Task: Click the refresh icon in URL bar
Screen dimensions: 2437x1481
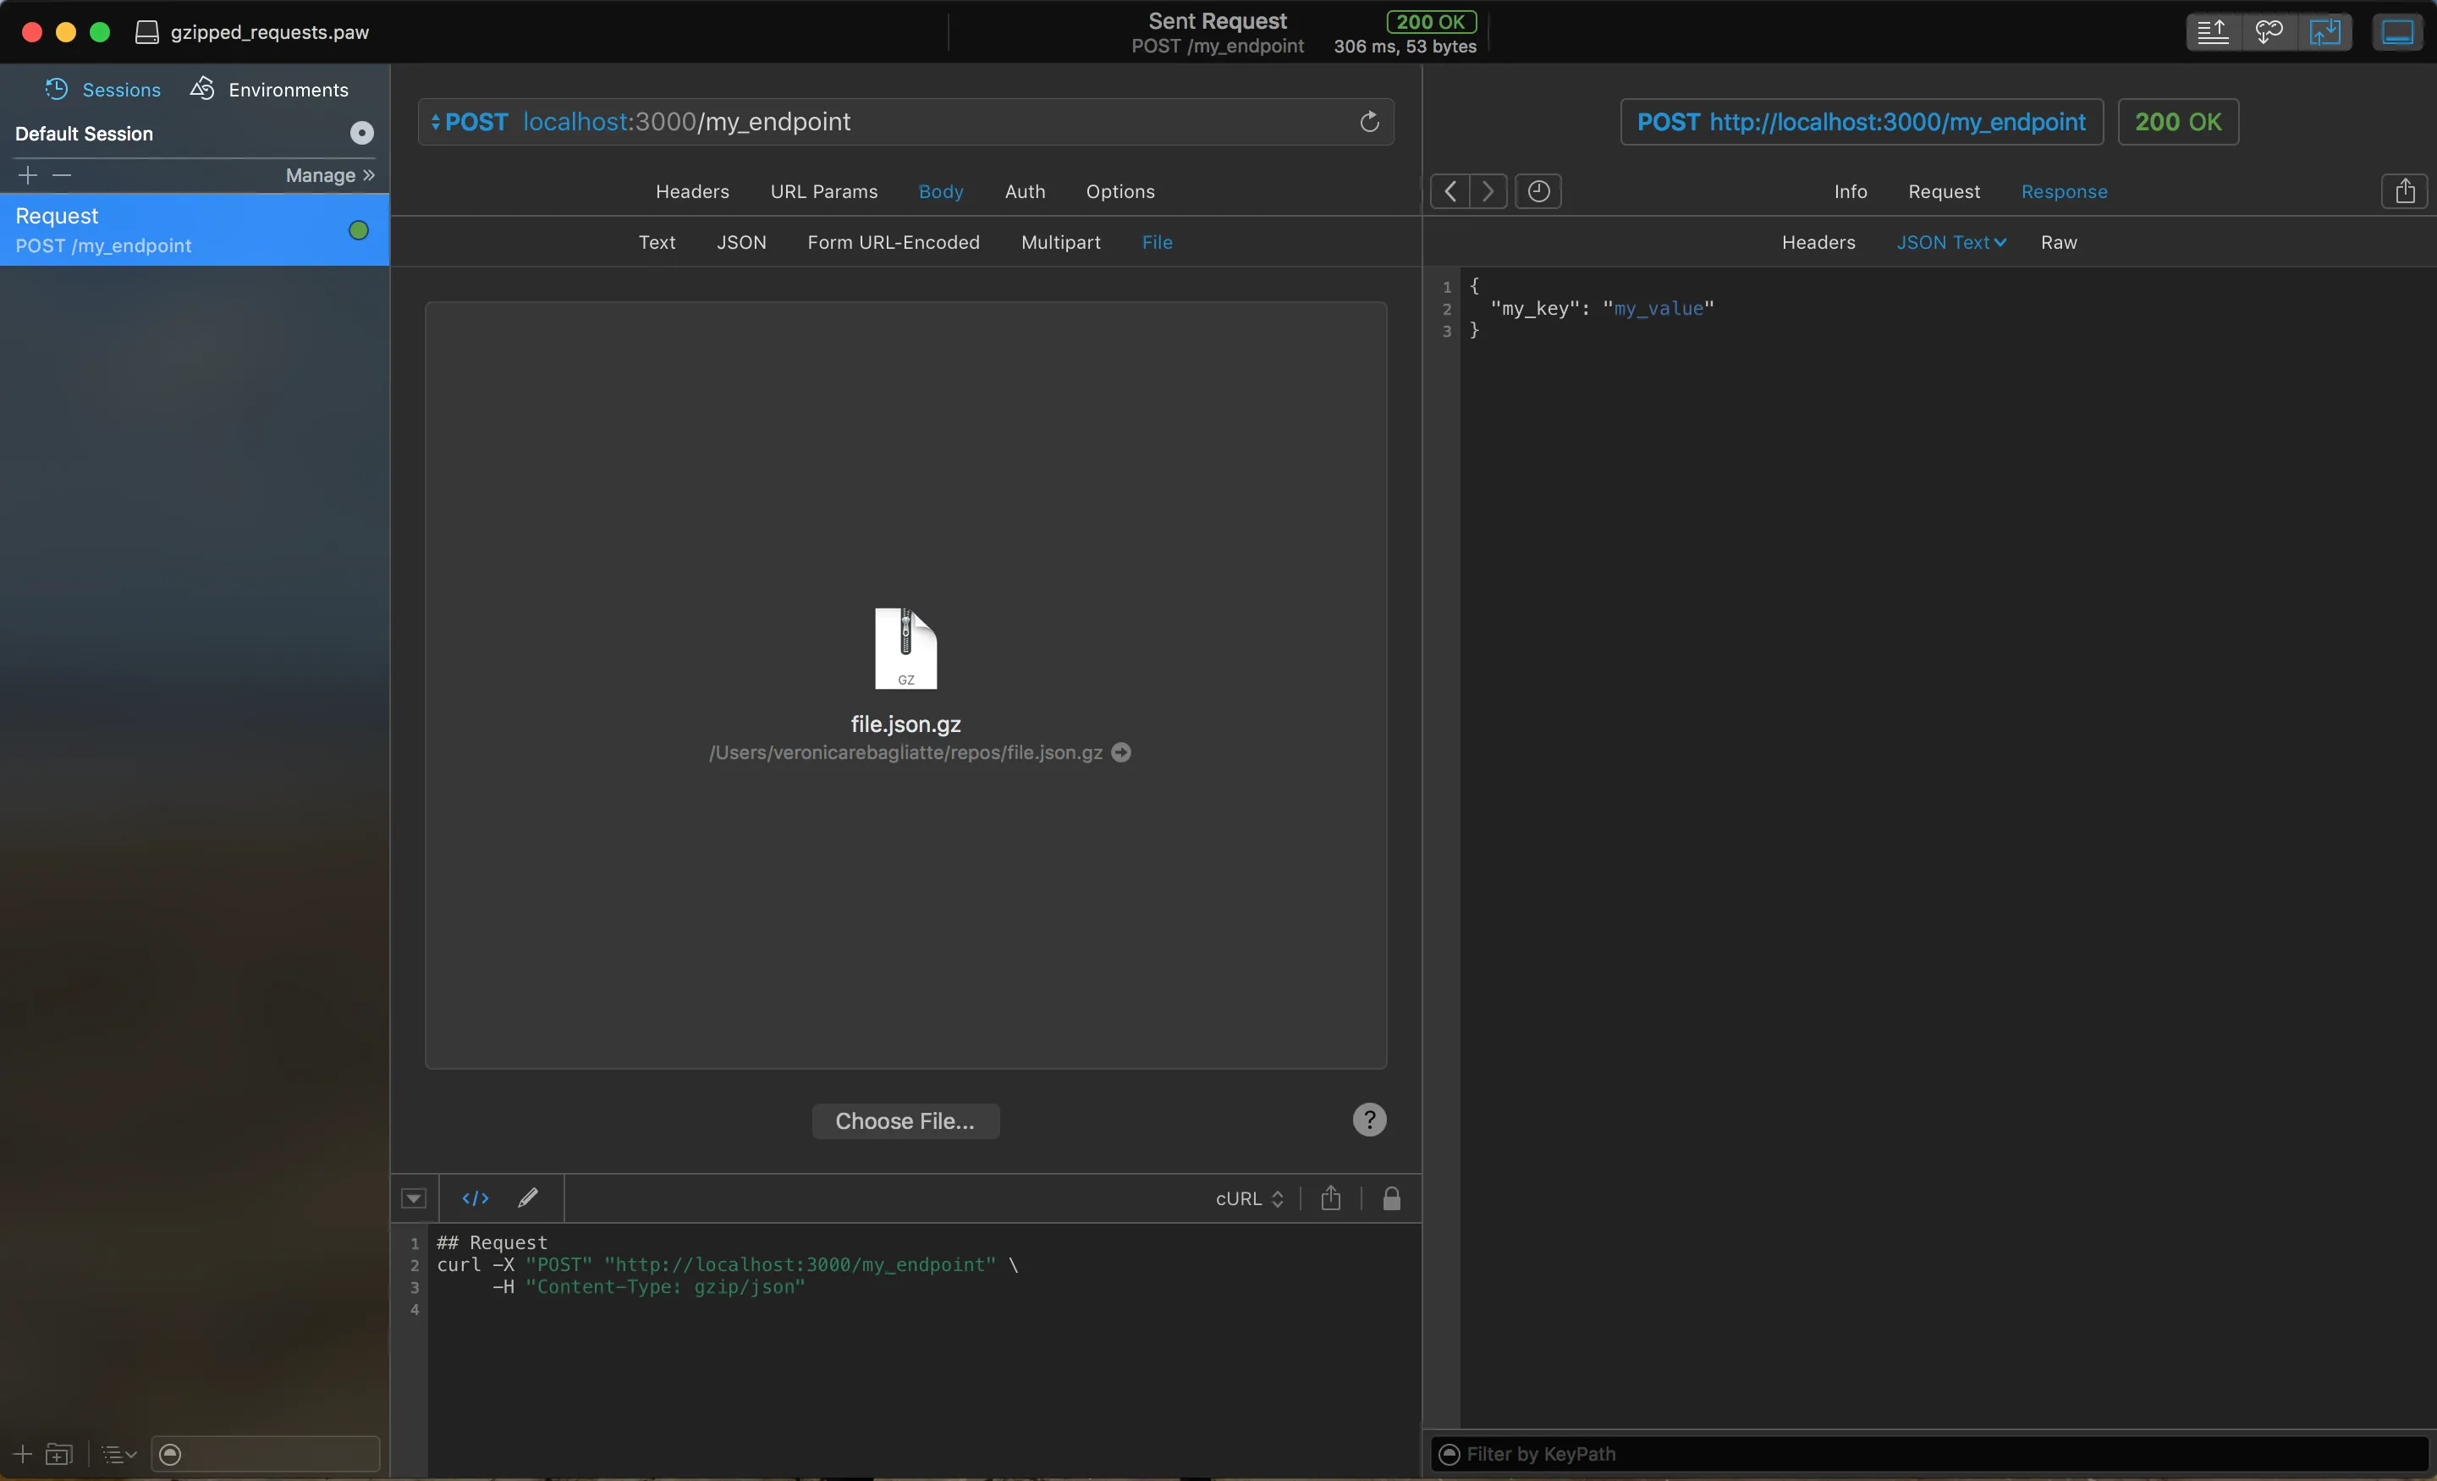Action: [x=1369, y=122]
